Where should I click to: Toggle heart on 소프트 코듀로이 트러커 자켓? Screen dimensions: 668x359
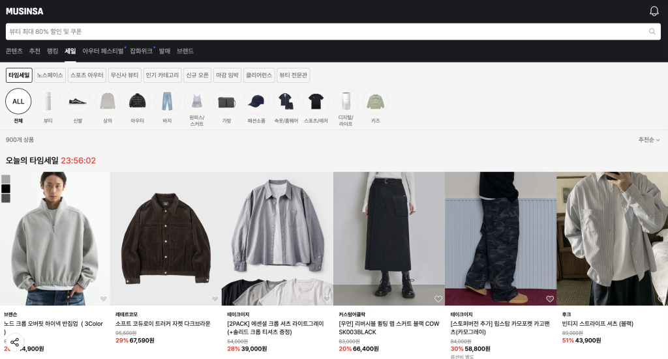pos(215,299)
